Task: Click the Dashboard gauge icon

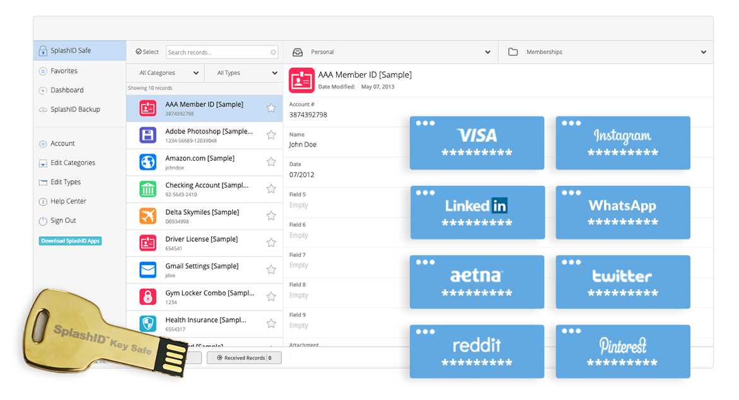Action: 43,90
